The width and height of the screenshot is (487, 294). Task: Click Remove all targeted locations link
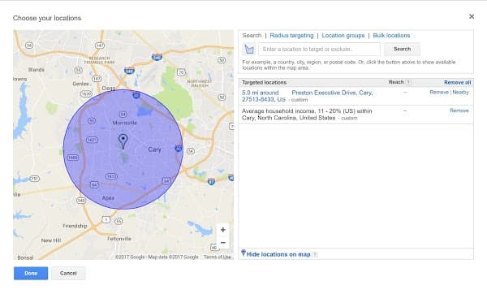click(x=458, y=82)
